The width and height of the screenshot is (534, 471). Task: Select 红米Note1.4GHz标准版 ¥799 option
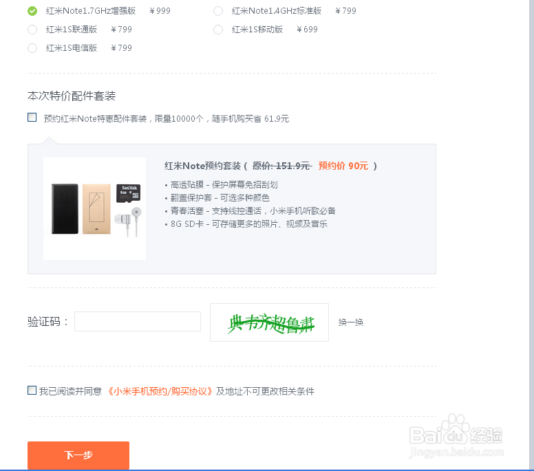tap(218, 11)
